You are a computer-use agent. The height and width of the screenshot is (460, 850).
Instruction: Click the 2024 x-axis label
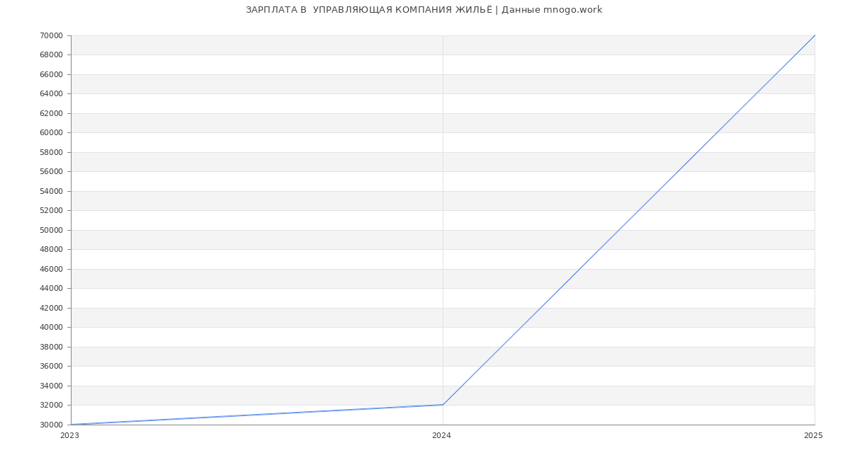(441, 436)
